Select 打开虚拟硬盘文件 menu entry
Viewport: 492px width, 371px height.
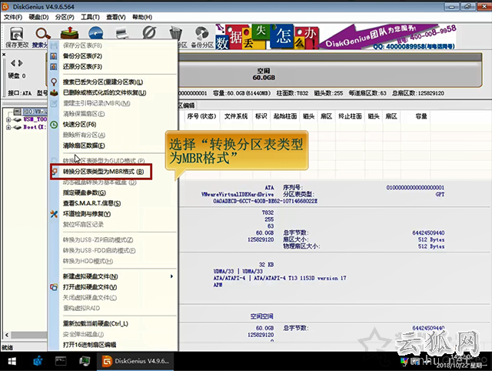[90, 287]
